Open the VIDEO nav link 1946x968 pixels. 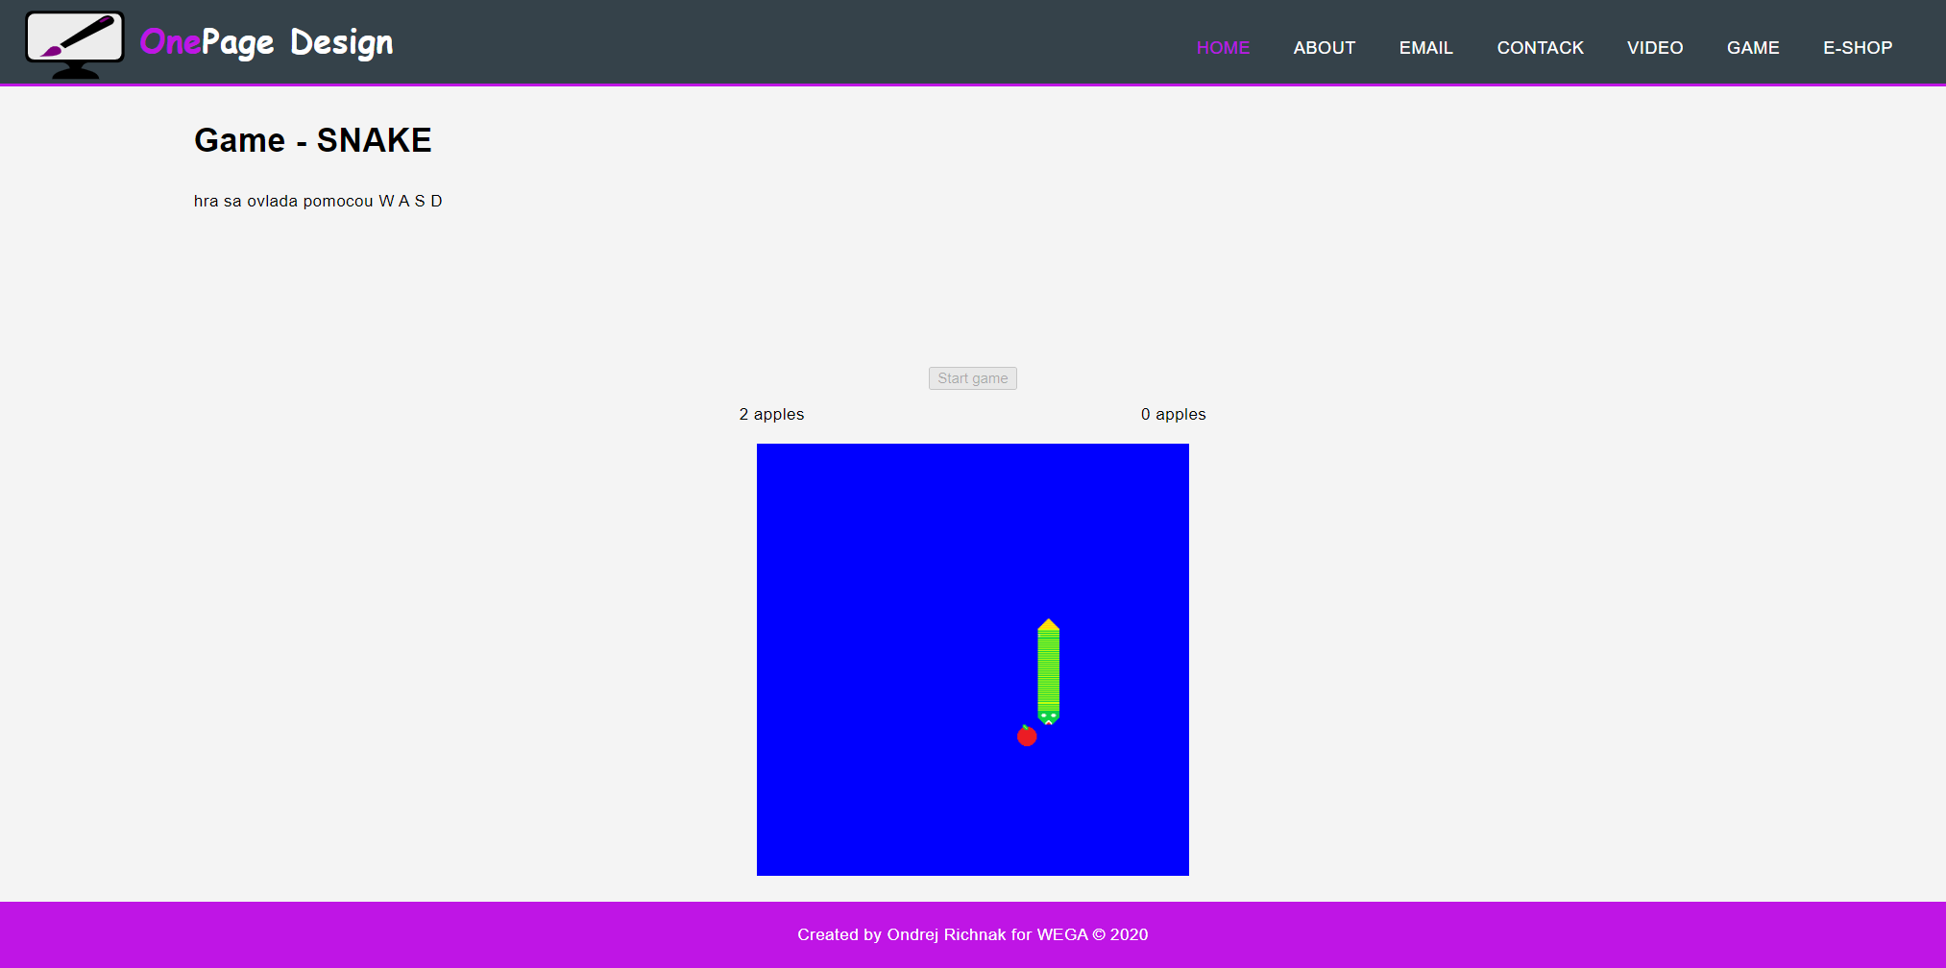click(1654, 48)
